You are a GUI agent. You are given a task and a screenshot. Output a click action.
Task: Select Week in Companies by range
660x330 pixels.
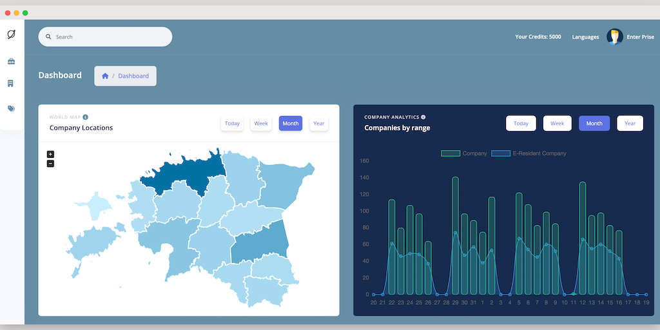(557, 123)
